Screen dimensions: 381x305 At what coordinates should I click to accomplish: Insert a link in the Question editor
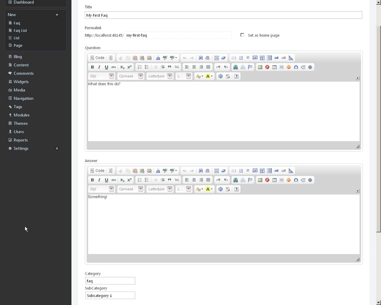pyautogui.click(x=236, y=67)
